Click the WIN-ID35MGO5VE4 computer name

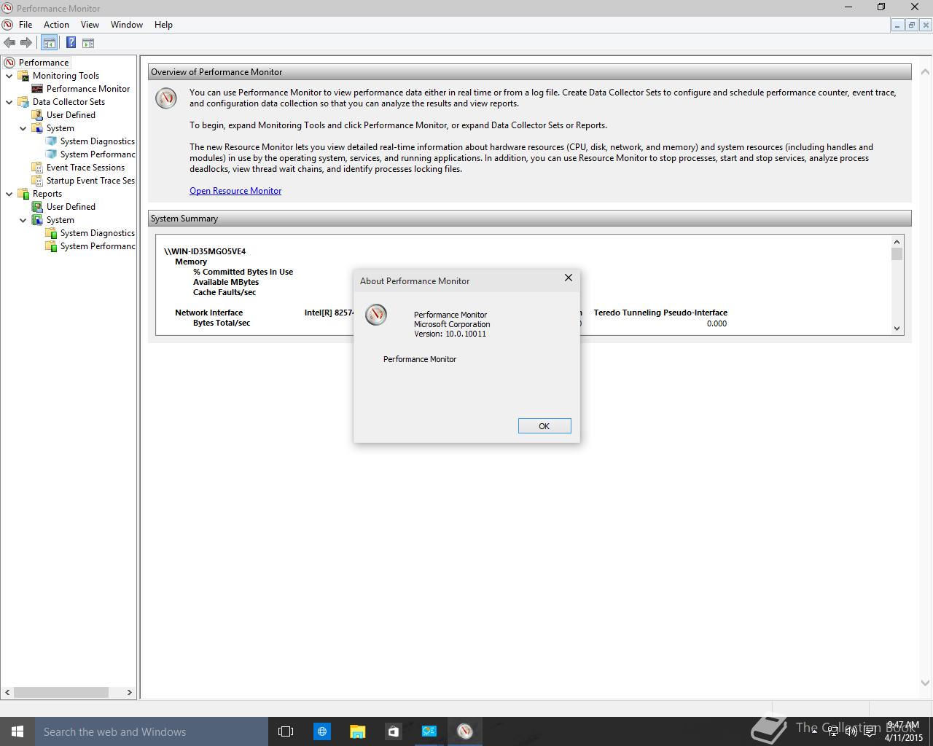click(x=205, y=251)
